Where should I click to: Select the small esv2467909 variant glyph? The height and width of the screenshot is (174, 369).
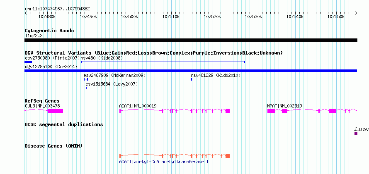point(86,79)
